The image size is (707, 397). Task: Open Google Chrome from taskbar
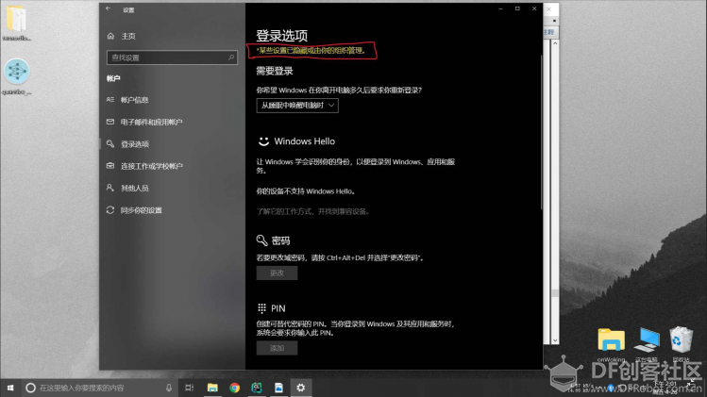tap(234, 388)
